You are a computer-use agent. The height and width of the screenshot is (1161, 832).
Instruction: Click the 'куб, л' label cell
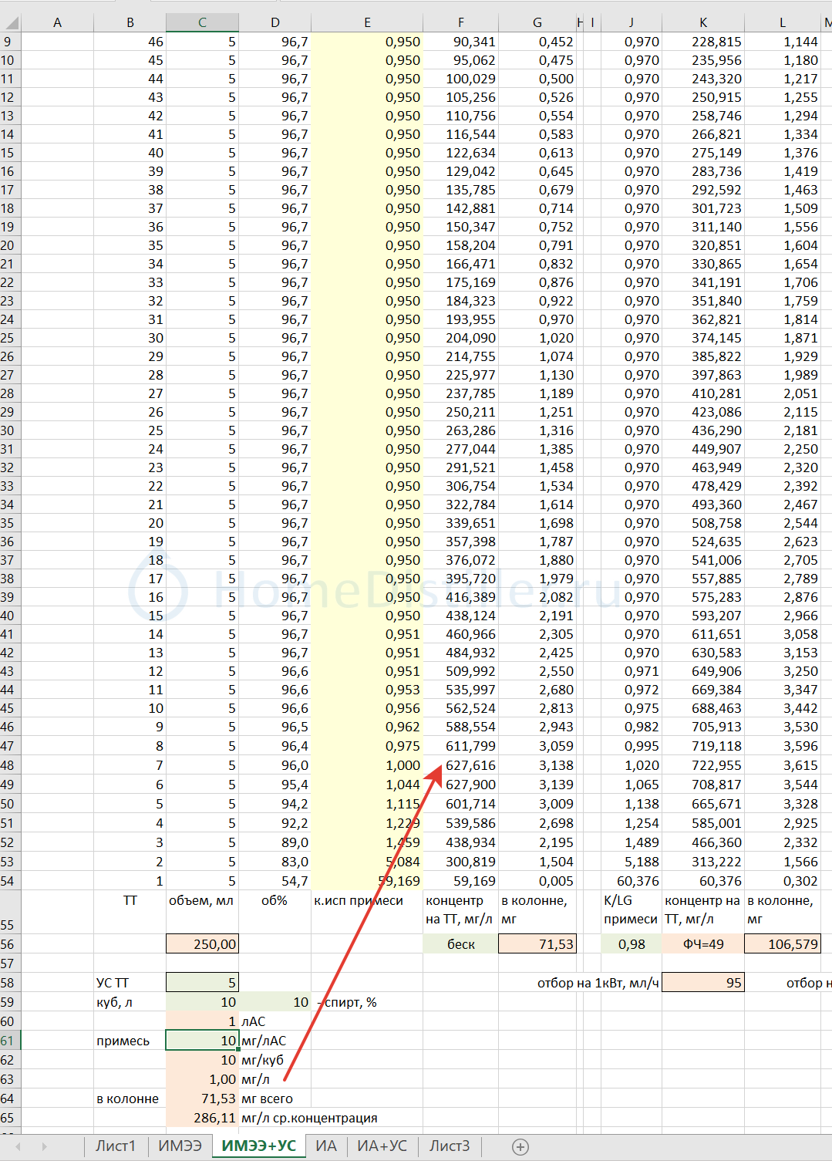[x=130, y=1002]
